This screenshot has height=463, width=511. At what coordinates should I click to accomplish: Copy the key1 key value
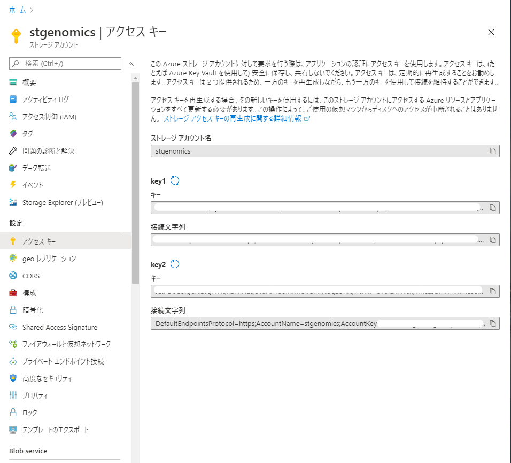492,208
